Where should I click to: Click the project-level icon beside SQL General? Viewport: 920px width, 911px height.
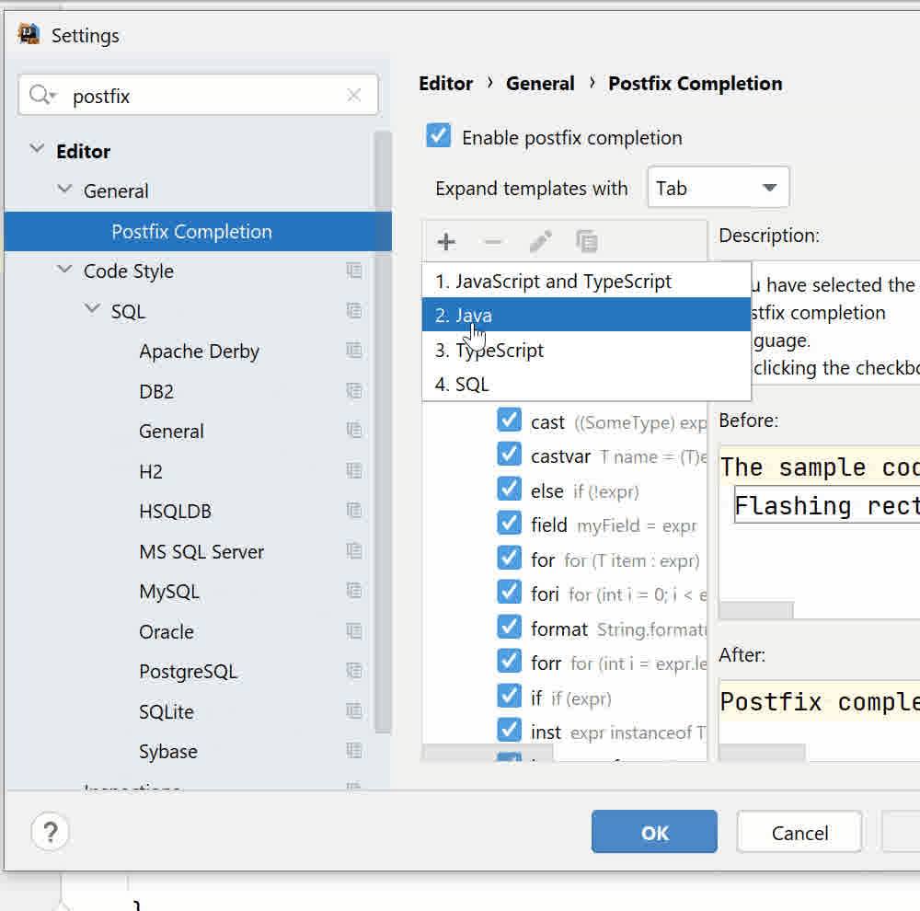coord(354,431)
